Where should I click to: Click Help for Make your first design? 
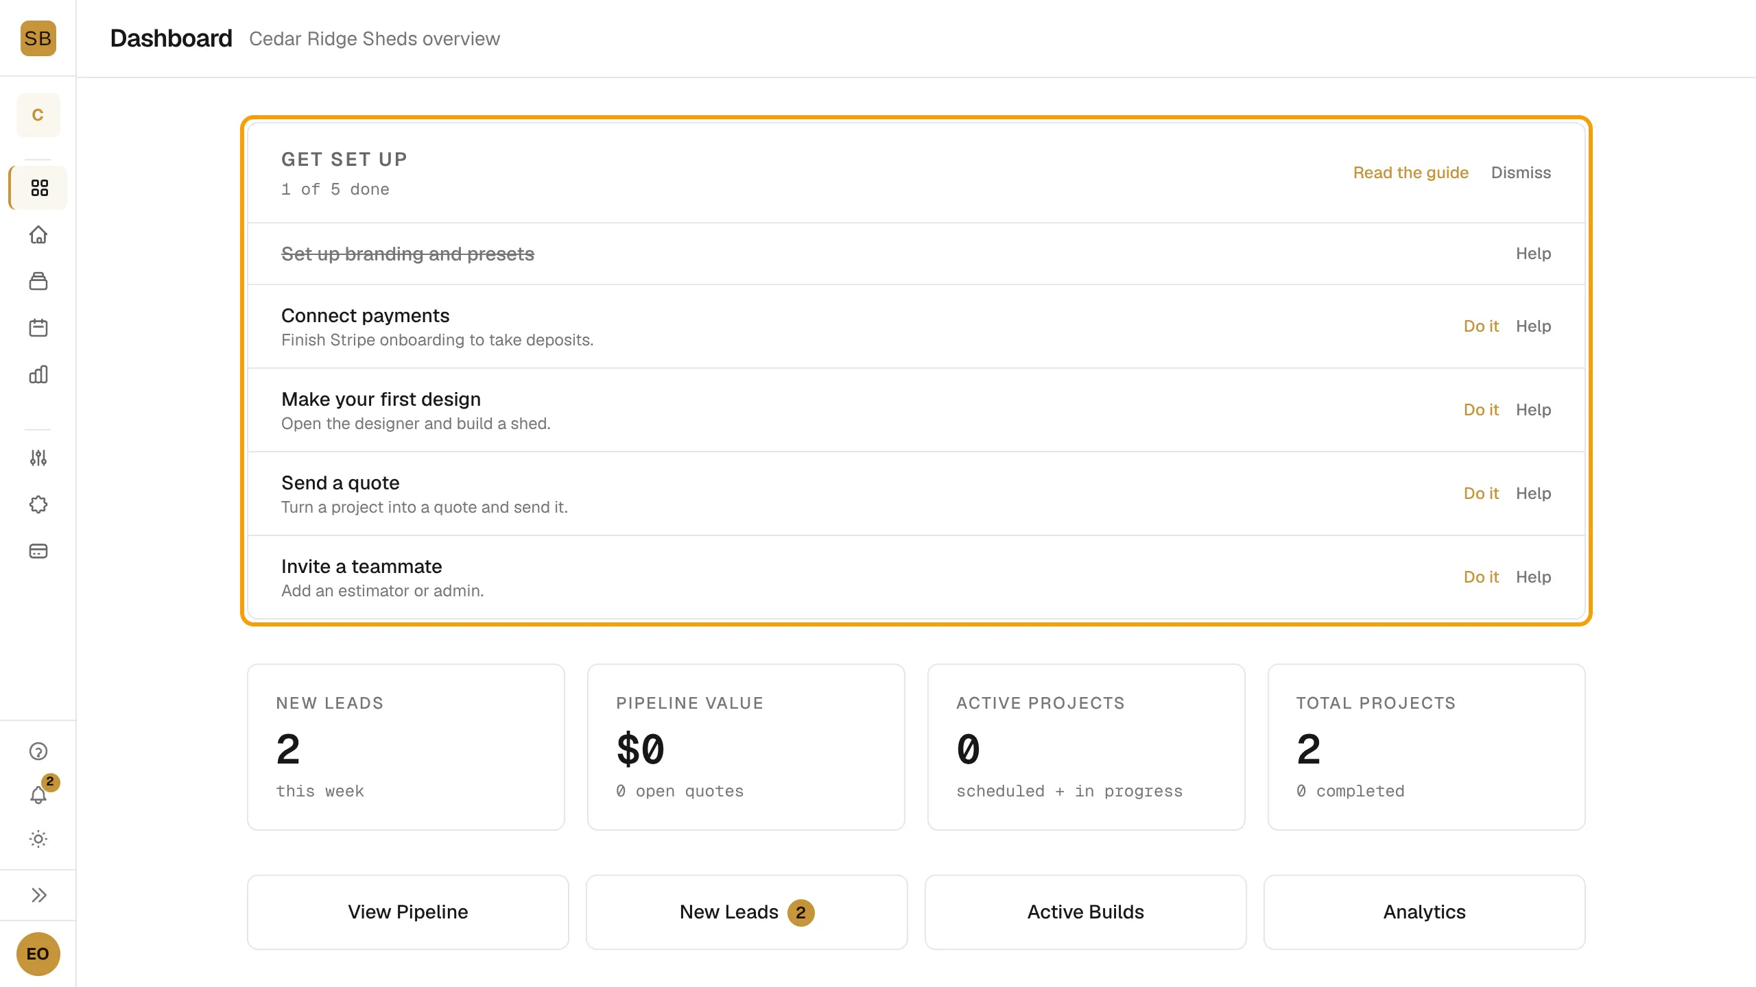coord(1533,410)
